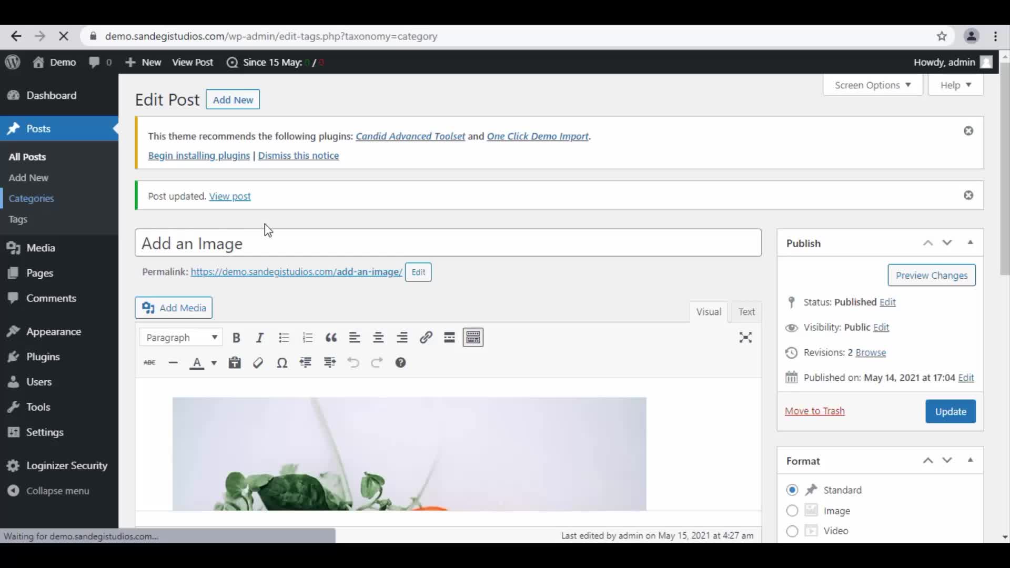1010x568 pixels.
Task: Select the Standard post format
Action: click(x=792, y=490)
